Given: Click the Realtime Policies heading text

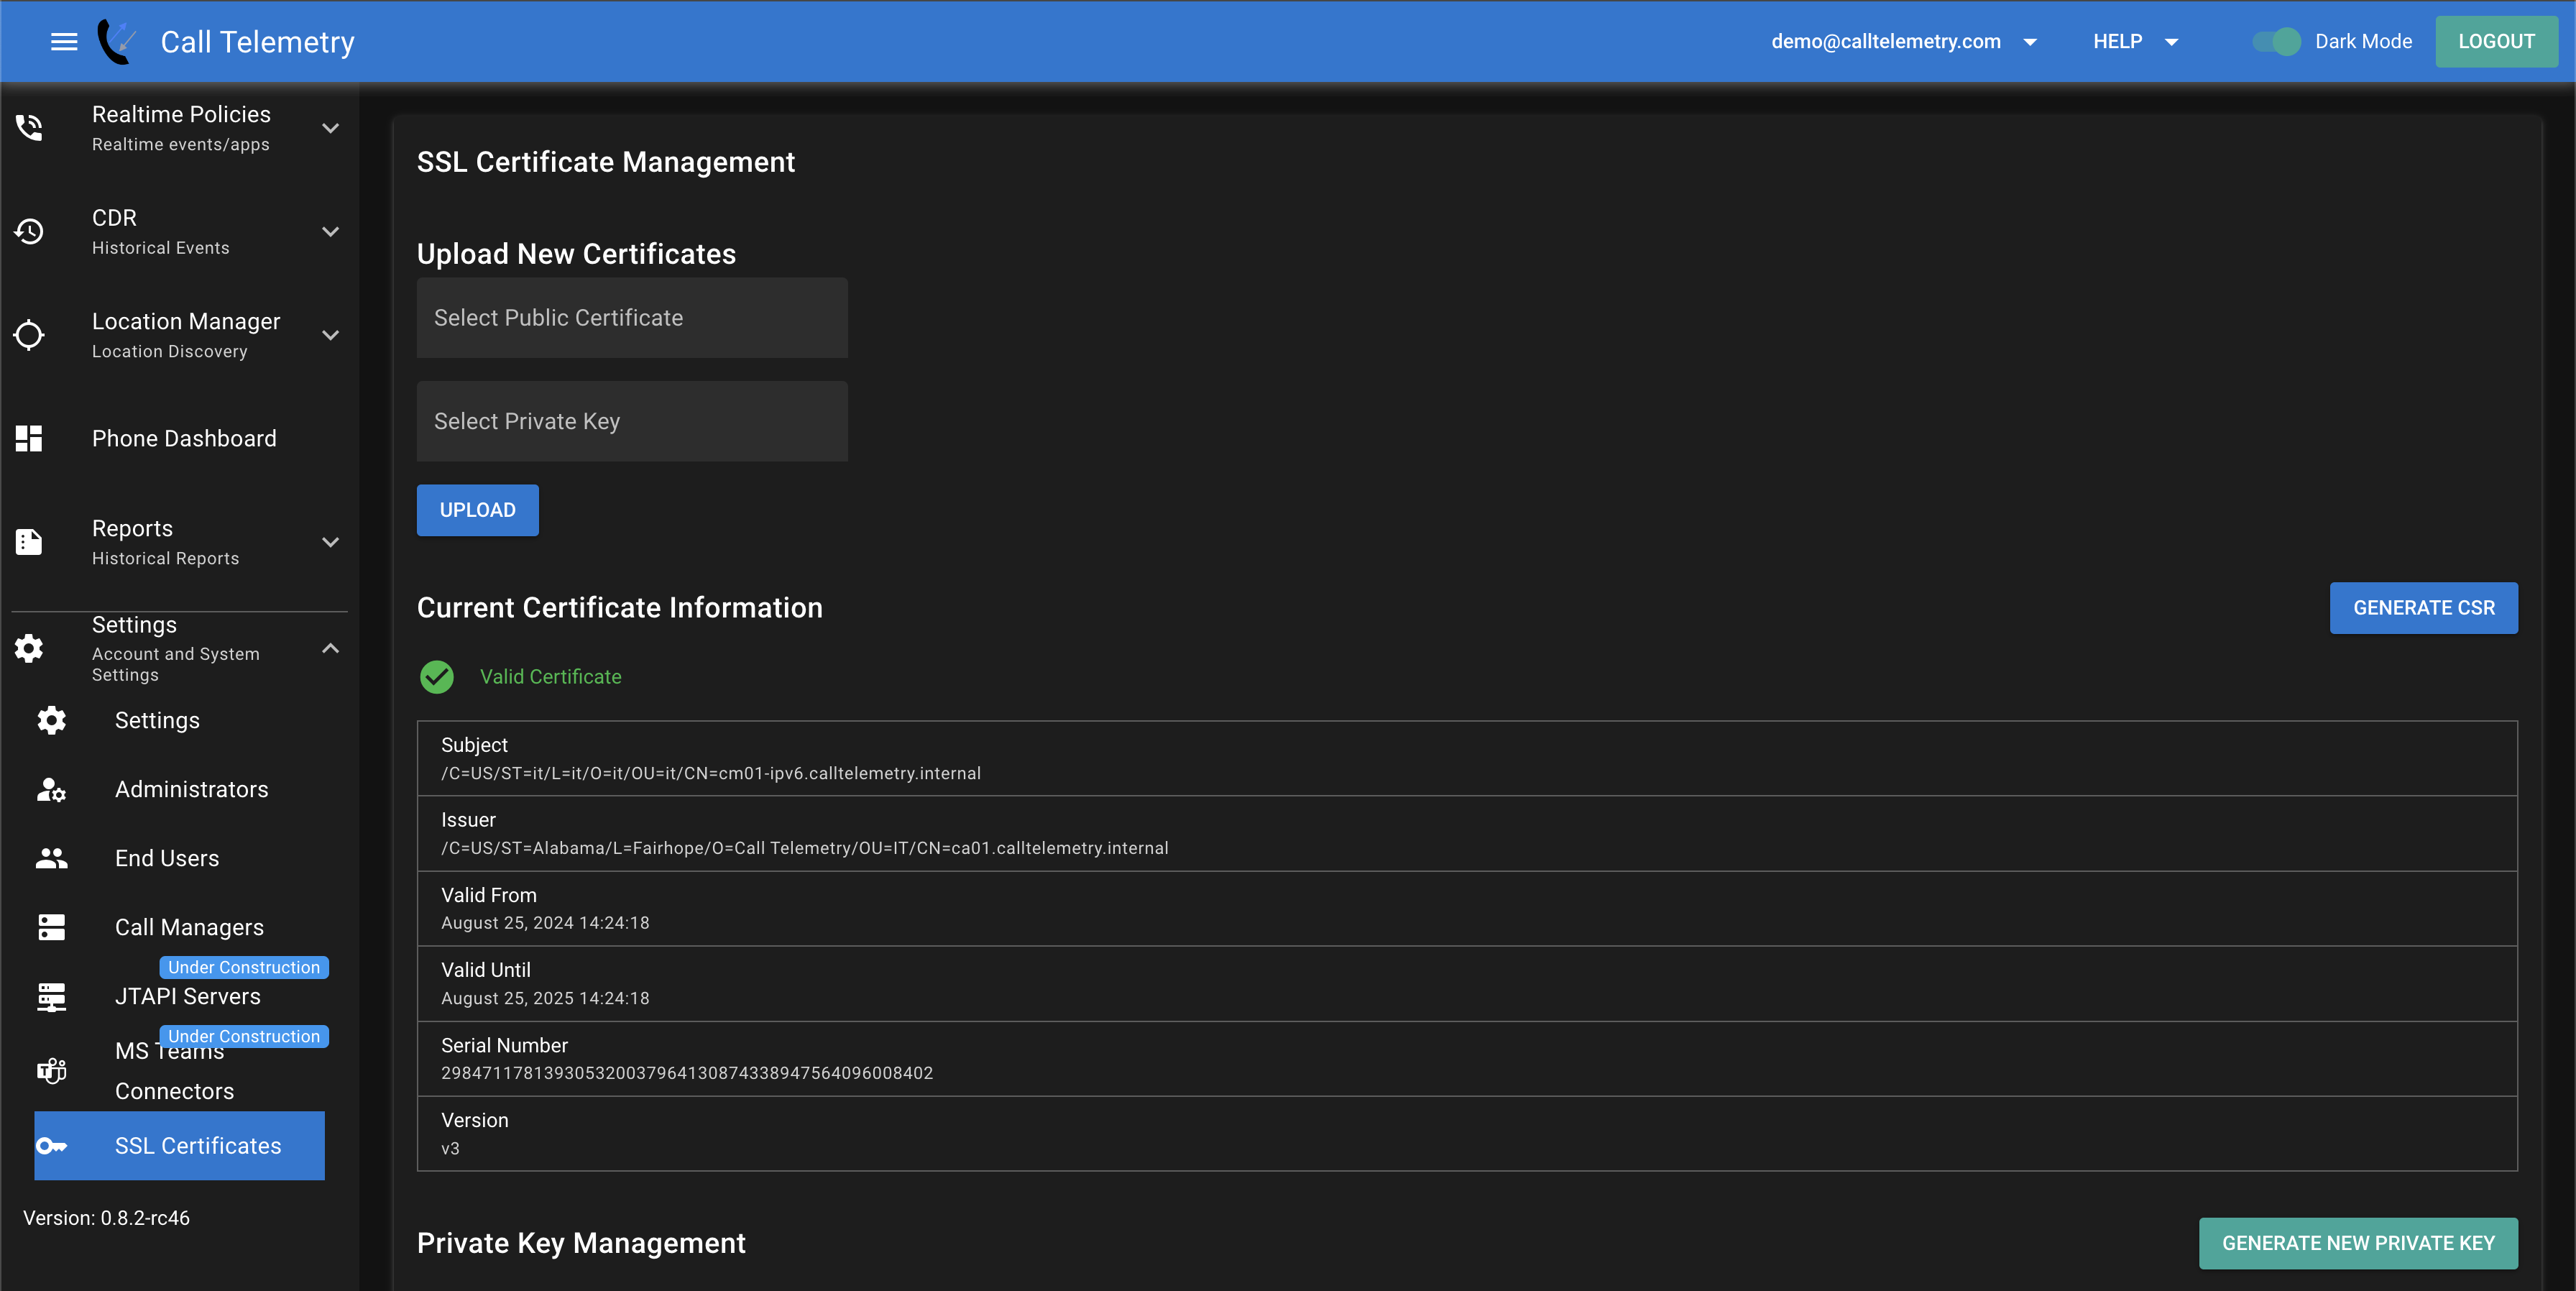Looking at the screenshot, I should pyautogui.click(x=181, y=114).
